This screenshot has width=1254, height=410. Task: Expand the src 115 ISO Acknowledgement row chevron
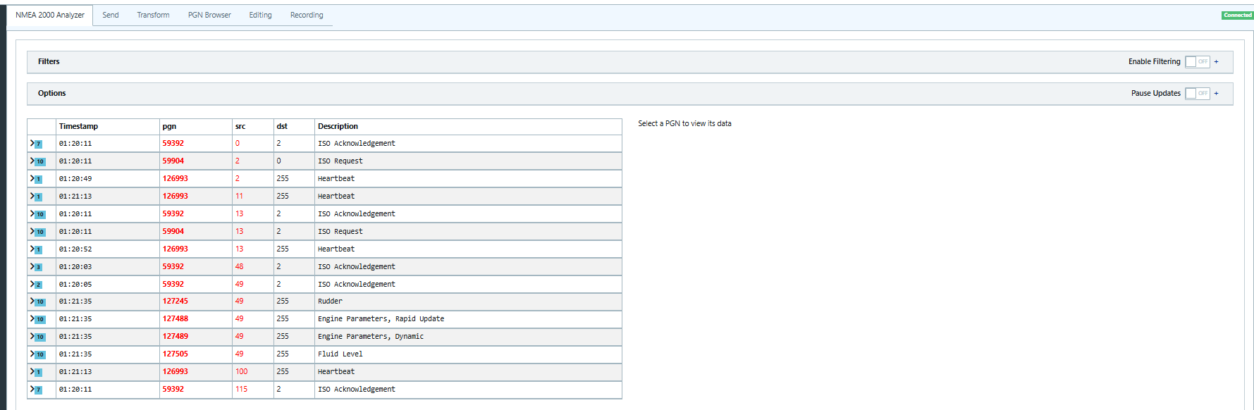click(x=32, y=389)
